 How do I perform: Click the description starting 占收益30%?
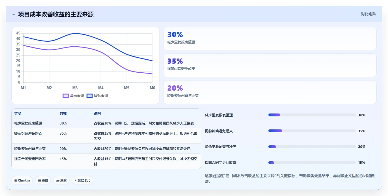(x=144, y=123)
